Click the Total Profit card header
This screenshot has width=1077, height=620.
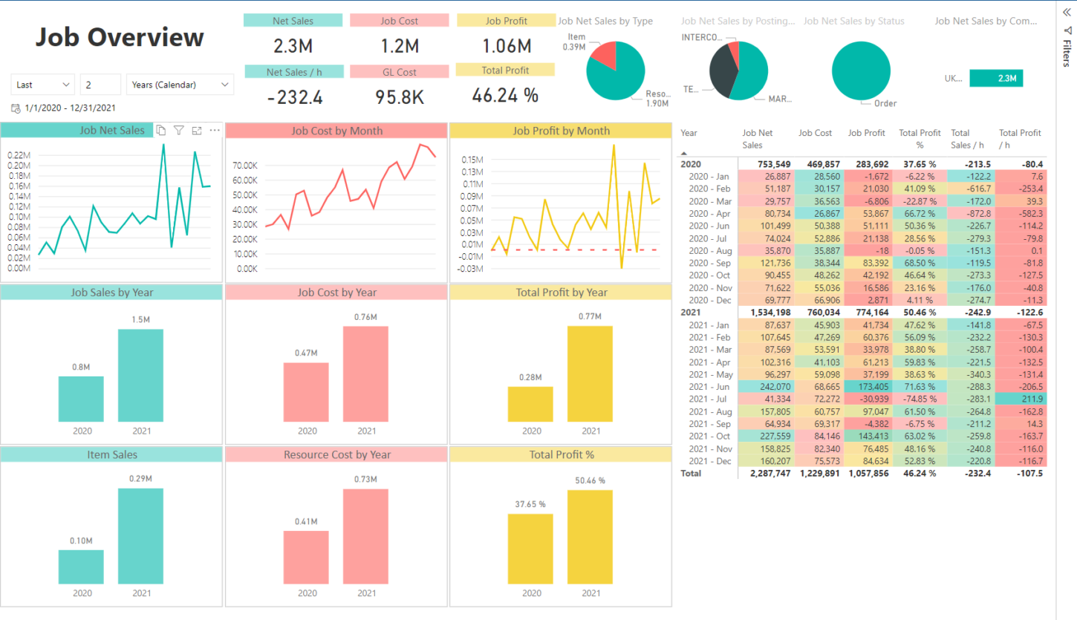(x=505, y=70)
